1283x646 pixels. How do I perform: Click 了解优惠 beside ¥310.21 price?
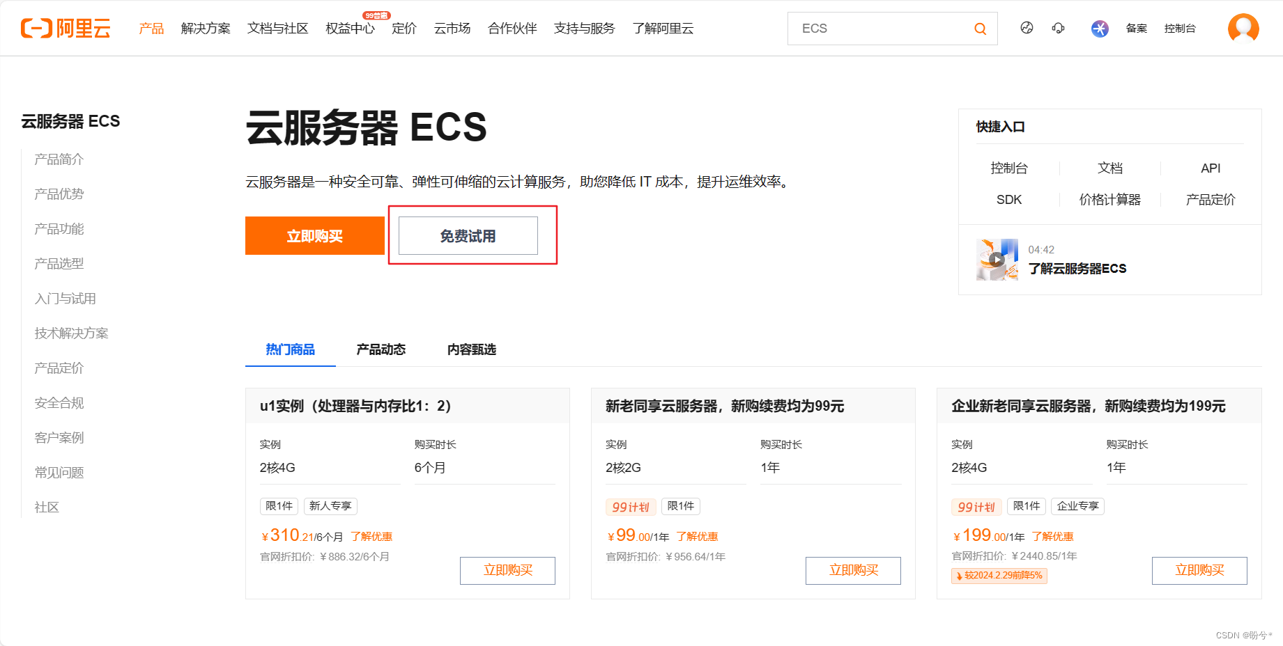[371, 537]
